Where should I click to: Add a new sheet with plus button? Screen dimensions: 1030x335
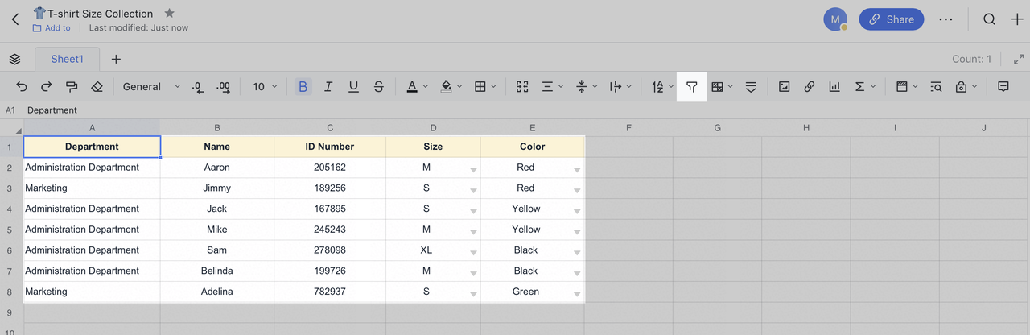pyautogui.click(x=116, y=59)
